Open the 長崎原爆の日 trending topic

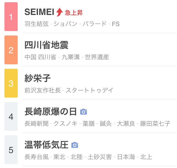point(51,112)
